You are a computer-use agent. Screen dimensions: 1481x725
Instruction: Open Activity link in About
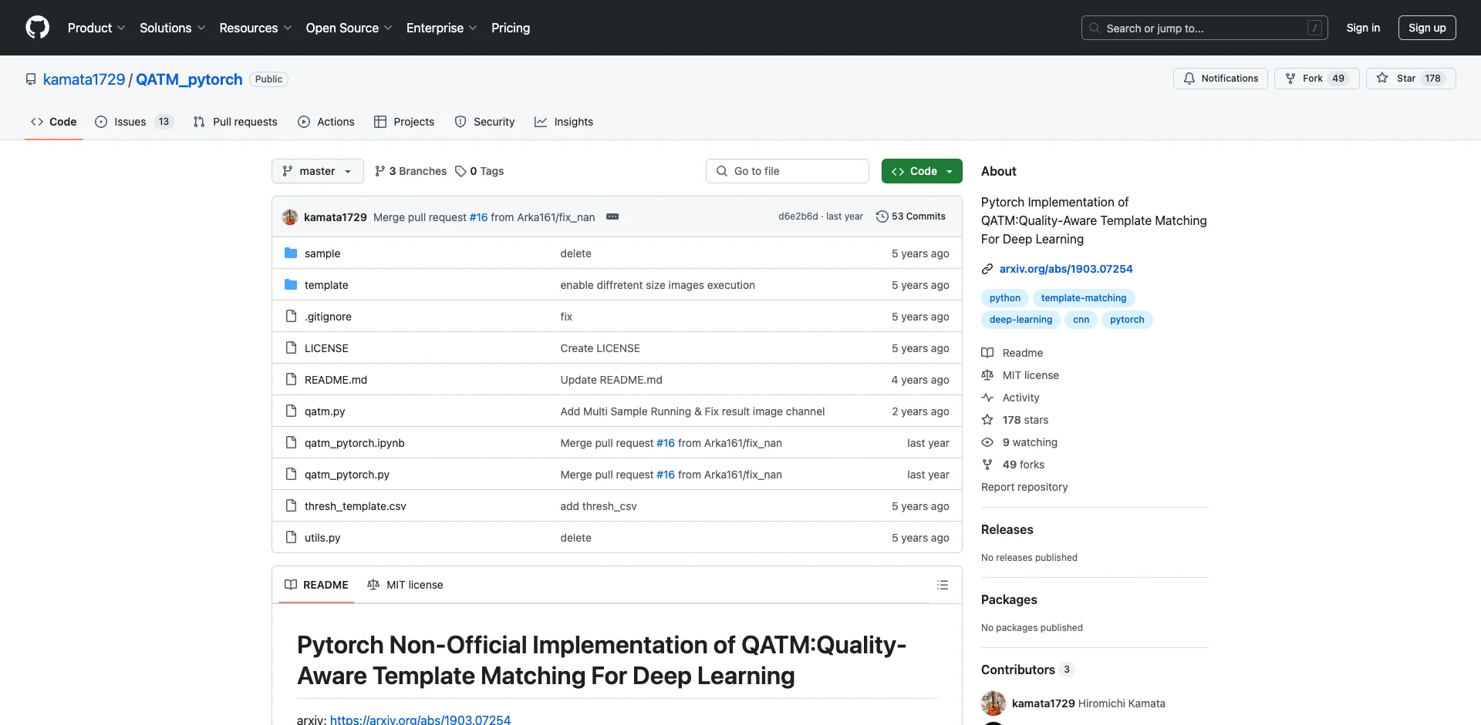click(x=1010, y=398)
